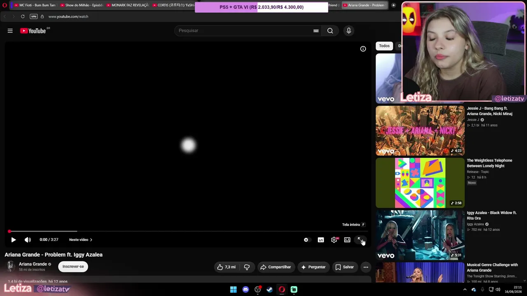Enter full screen mode
This screenshot has width=527, height=296.
coord(360,240)
